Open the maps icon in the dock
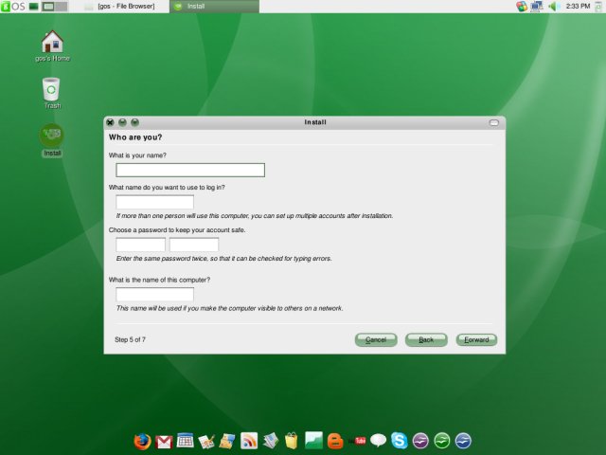The height and width of the screenshot is (455, 606). coord(227,441)
